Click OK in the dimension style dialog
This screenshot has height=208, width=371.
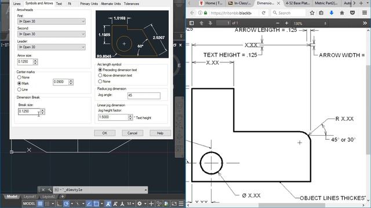[x=104, y=133]
